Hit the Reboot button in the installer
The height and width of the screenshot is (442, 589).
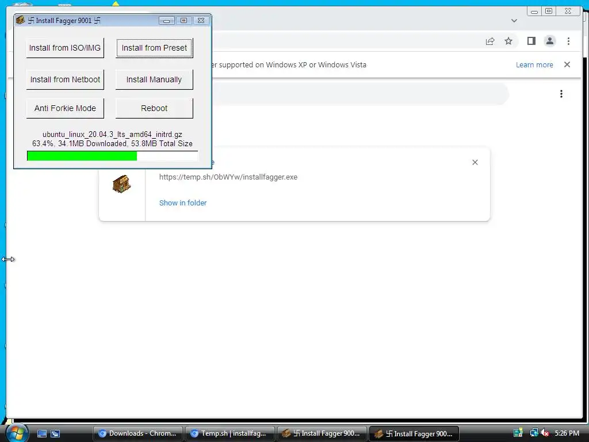coord(154,108)
